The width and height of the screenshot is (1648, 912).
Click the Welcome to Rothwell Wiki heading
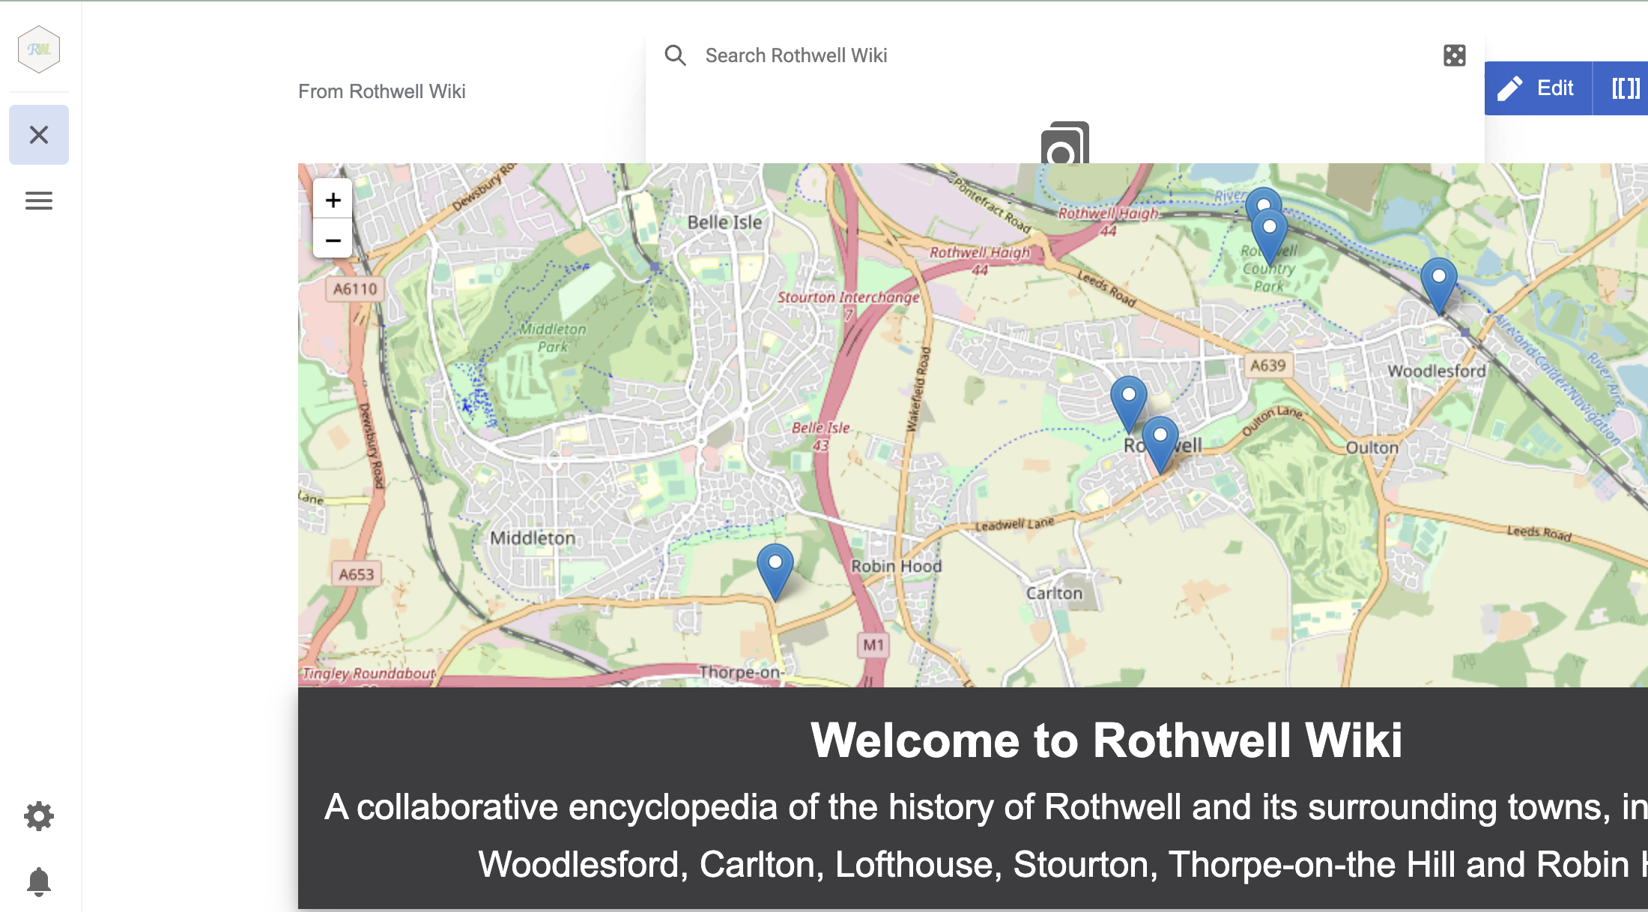tap(1106, 741)
